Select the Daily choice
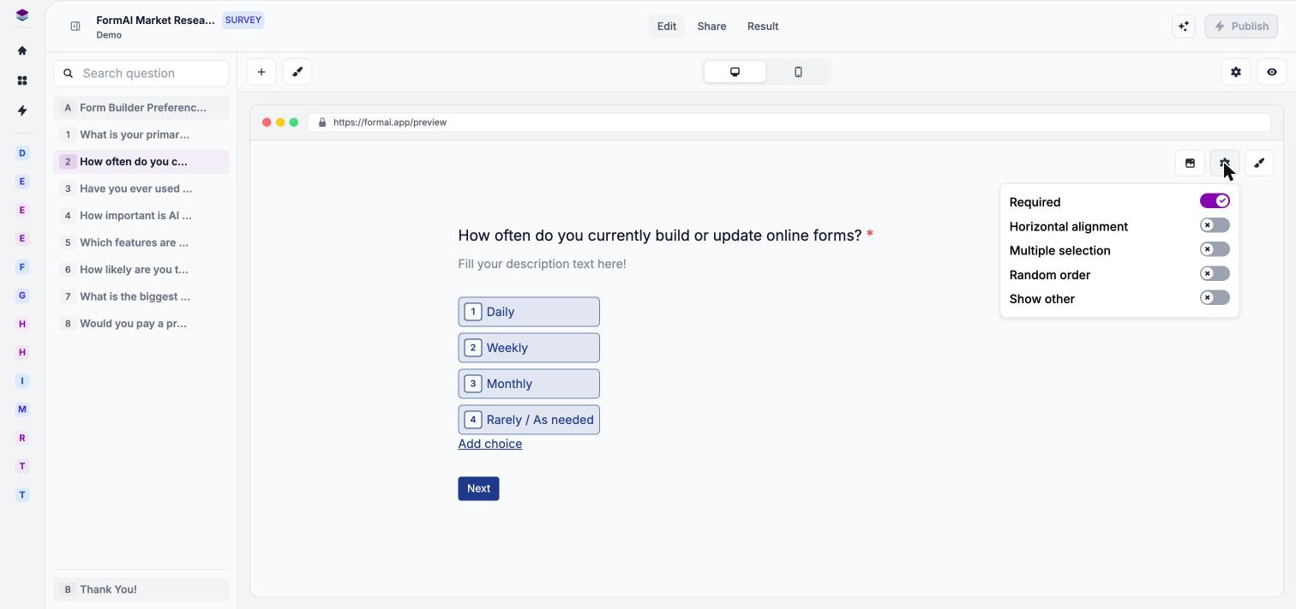This screenshot has height=609, width=1296. (x=529, y=312)
